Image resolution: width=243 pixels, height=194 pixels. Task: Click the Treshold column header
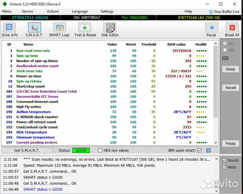148,44
